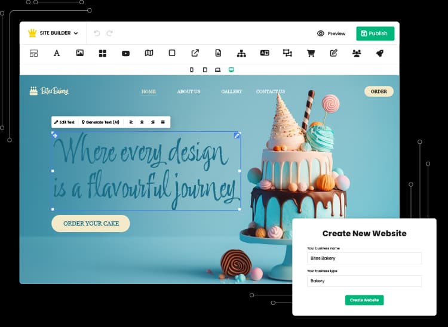Screen dimensions: 448x327
Task: Click the ORDER YOUR CAKE button
Action: pyautogui.click(x=91, y=223)
